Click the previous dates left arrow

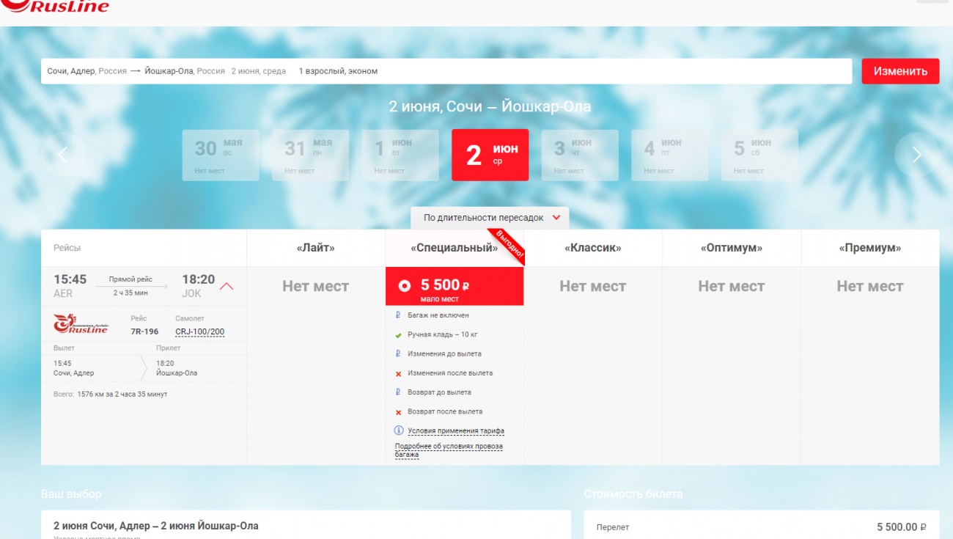63,155
